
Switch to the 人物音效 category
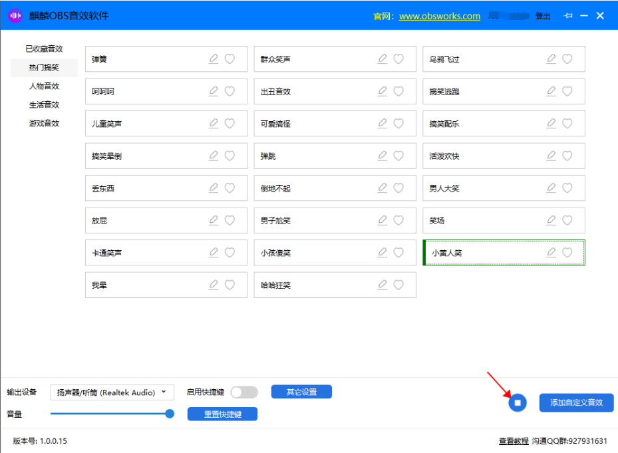click(44, 86)
